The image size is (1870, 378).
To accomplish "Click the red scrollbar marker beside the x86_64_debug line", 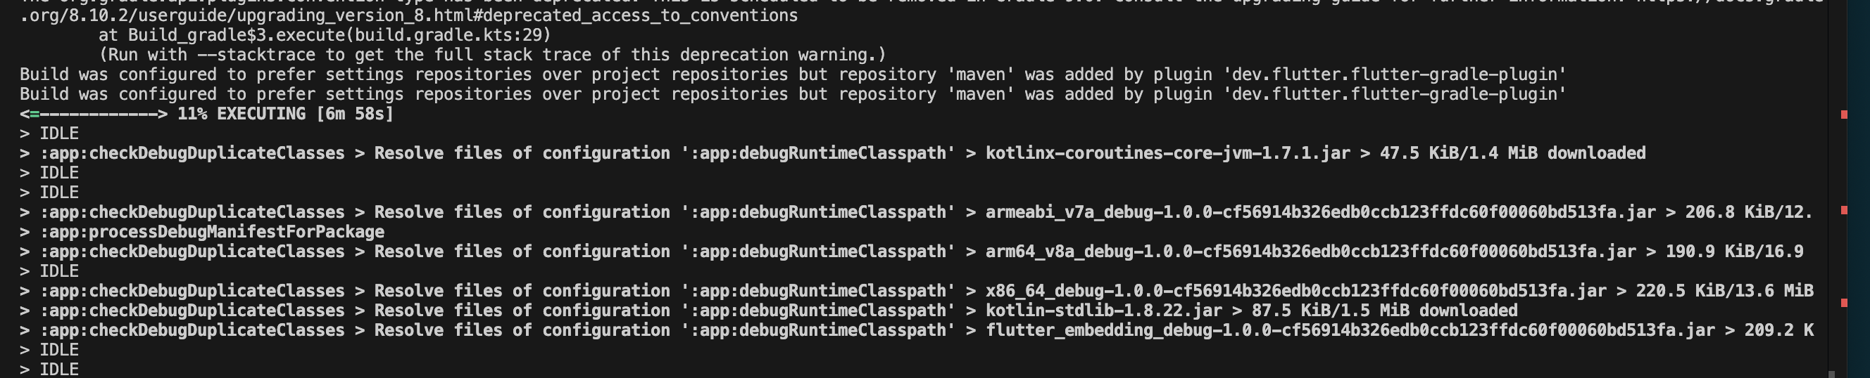I will tap(1844, 303).
